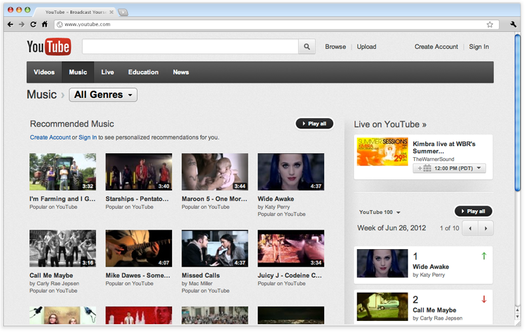Image resolution: width=525 pixels, height=332 pixels.
Task: Click Sign In link under Recommended Music
Action: click(x=88, y=138)
